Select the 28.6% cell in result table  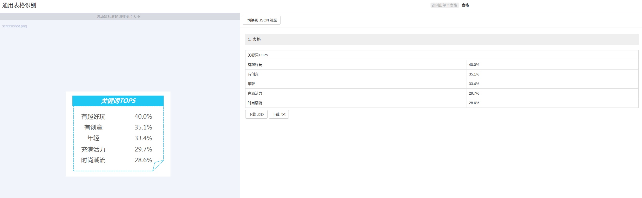coord(474,103)
